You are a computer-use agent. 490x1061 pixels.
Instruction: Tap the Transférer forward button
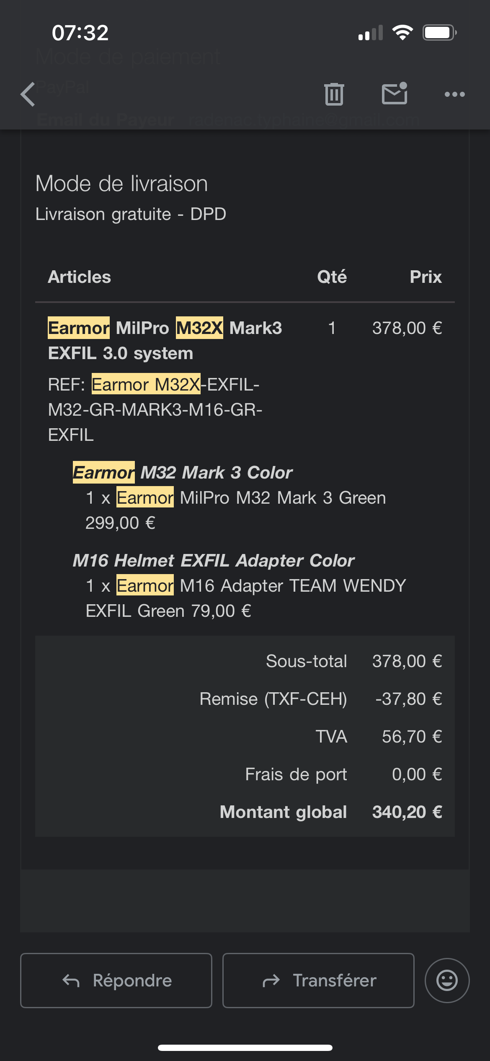pos(318,980)
